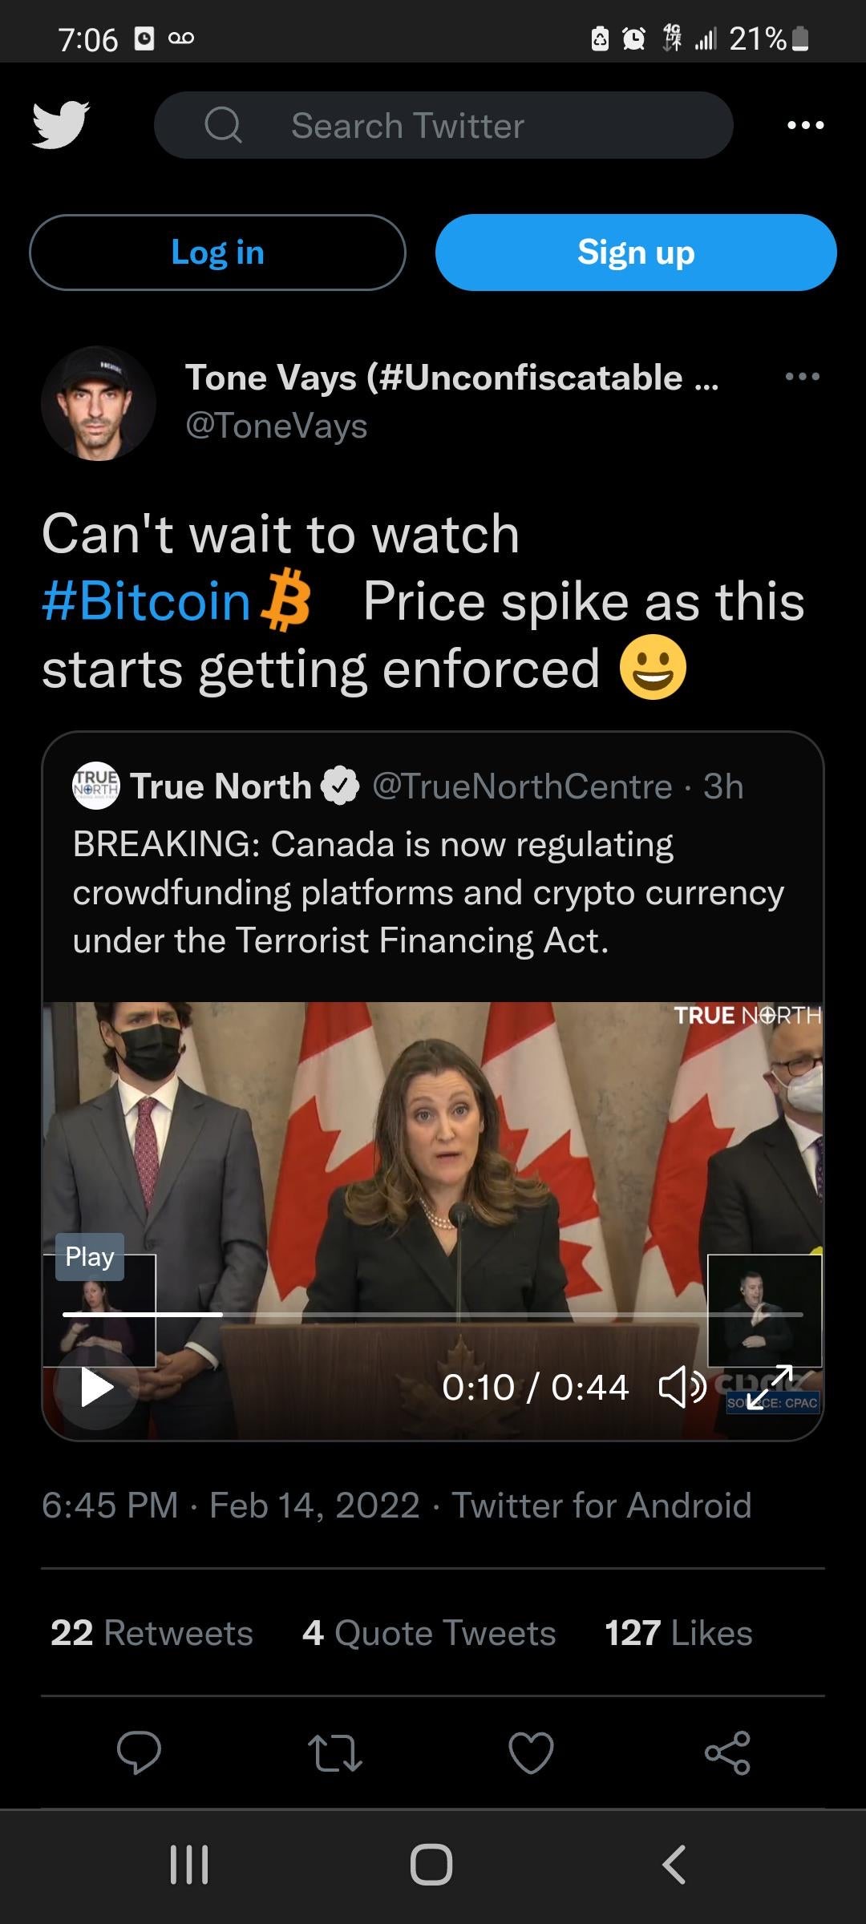Like the tweet with heart icon

[x=531, y=1752]
